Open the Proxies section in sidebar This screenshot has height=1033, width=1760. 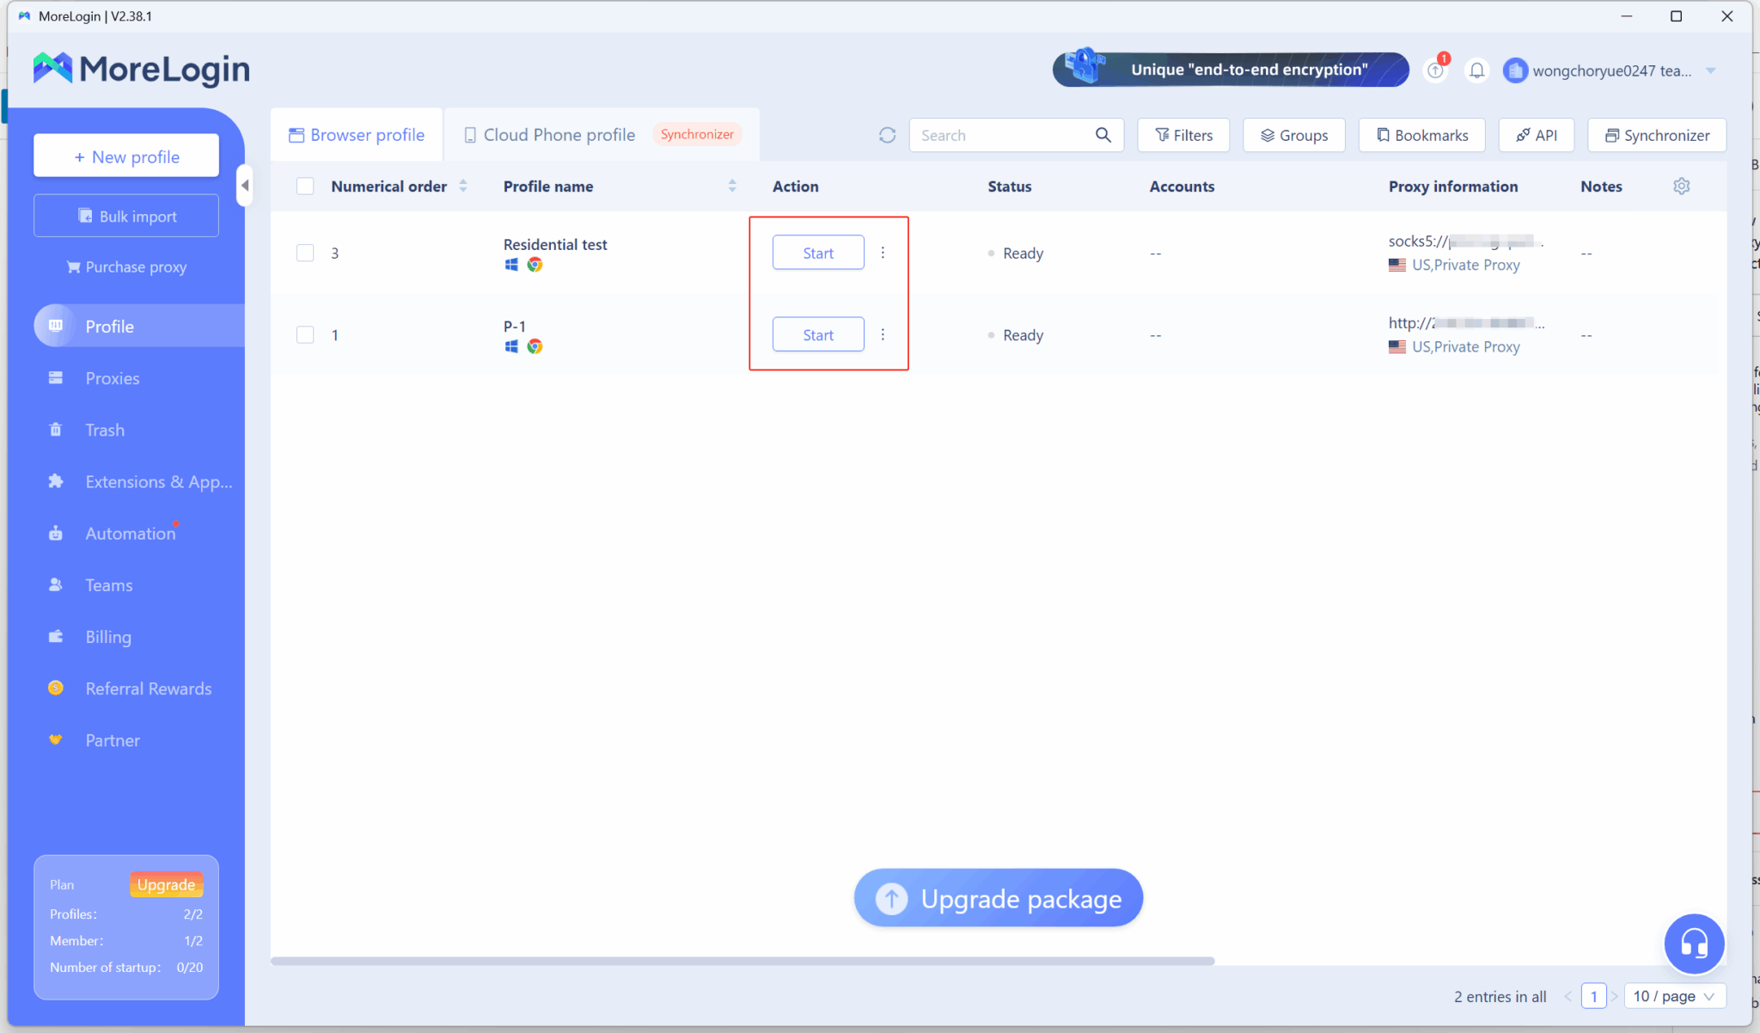pyautogui.click(x=112, y=378)
